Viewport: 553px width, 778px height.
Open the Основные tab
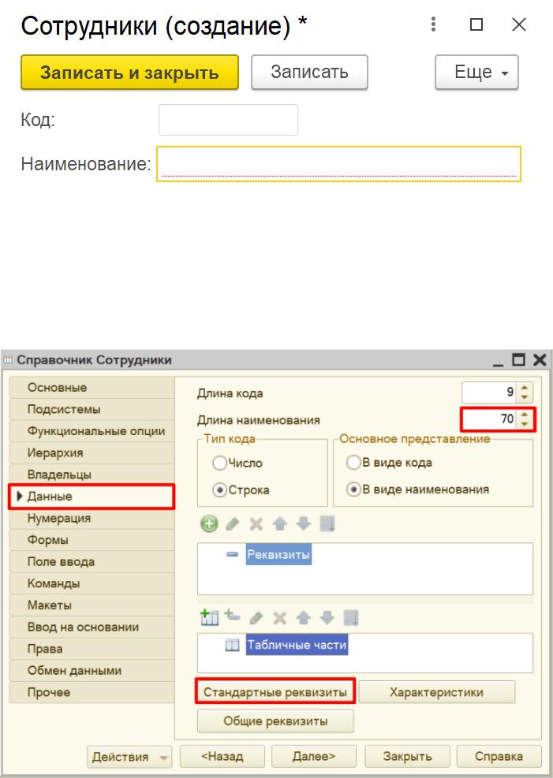pos(92,388)
